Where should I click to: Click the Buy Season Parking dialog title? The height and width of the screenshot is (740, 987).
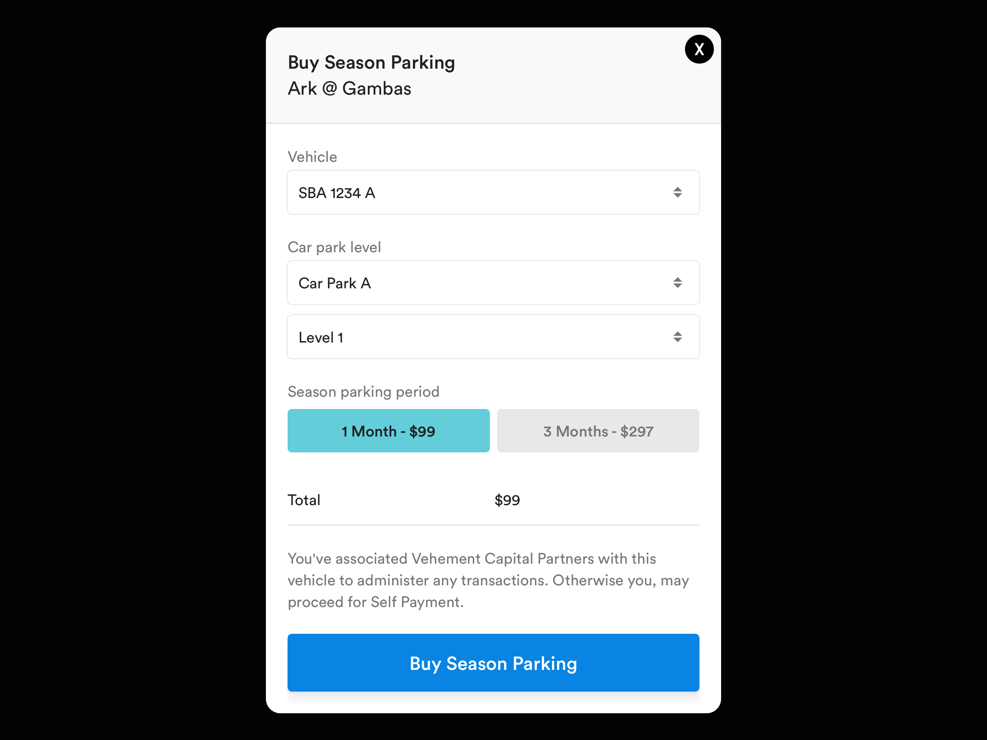371,63
